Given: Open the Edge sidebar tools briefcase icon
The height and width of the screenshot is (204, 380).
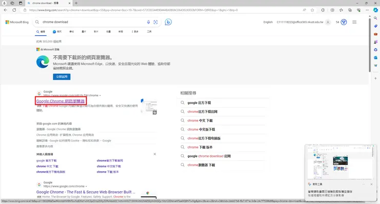Looking at the screenshot, I should pos(375,34).
